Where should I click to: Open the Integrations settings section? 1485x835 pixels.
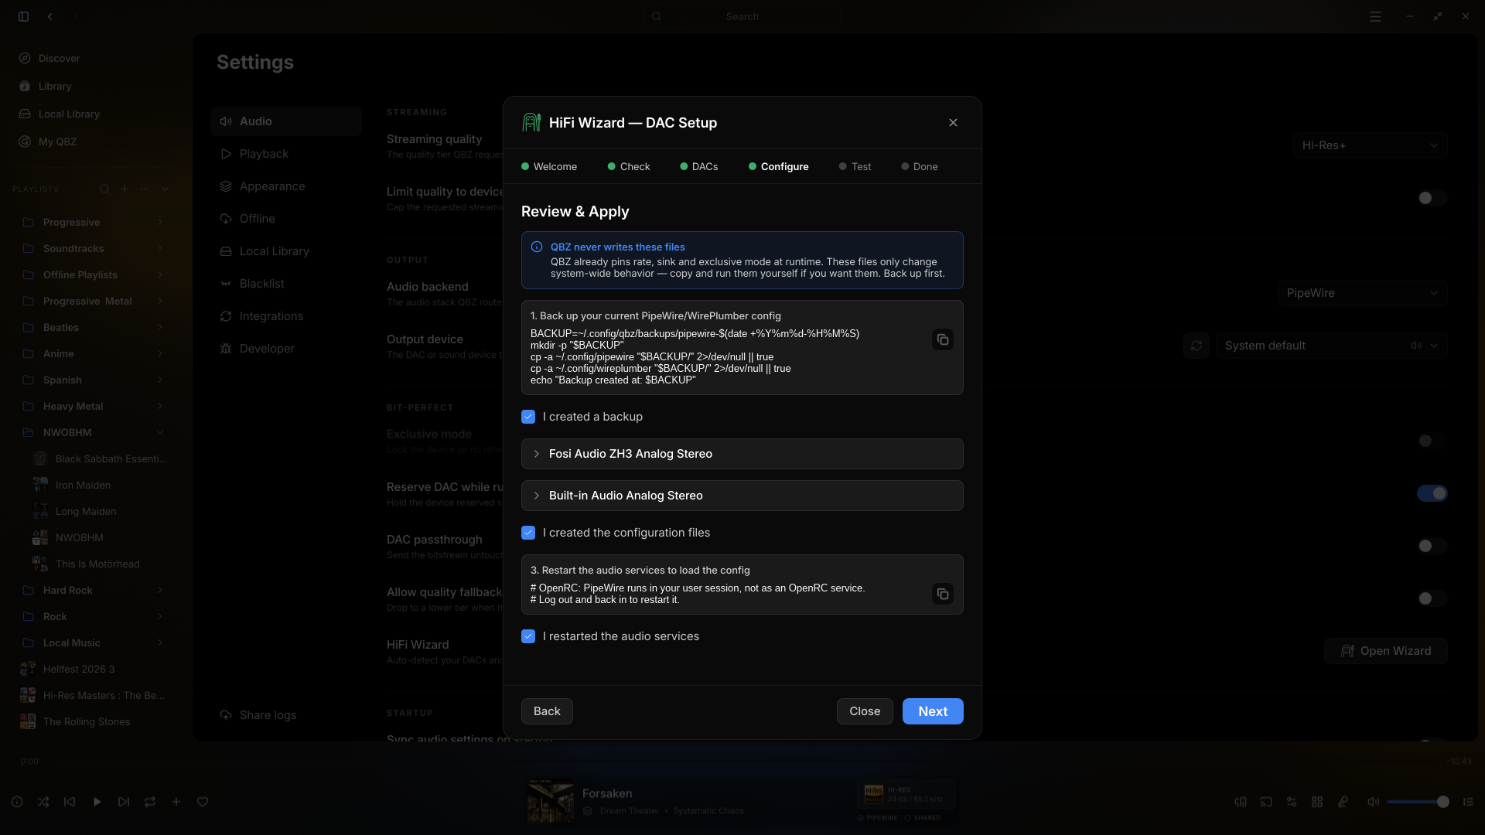pyautogui.click(x=286, y=316)
